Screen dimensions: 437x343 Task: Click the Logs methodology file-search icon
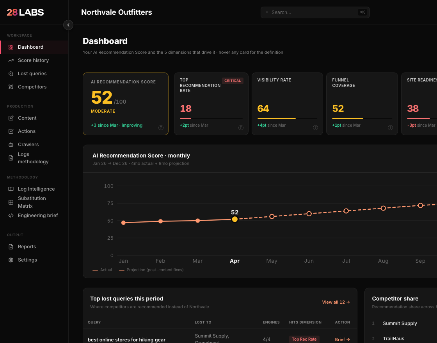[x=11, y=158]
